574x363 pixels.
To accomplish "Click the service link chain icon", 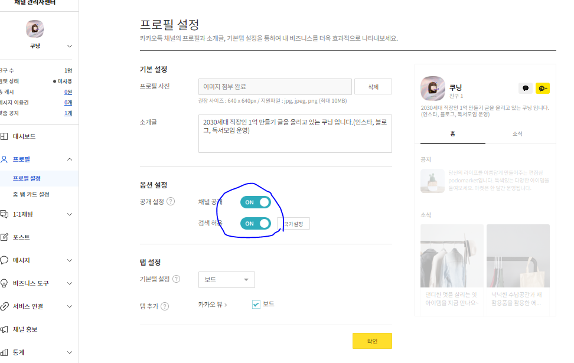I will [x=4, y=306].
